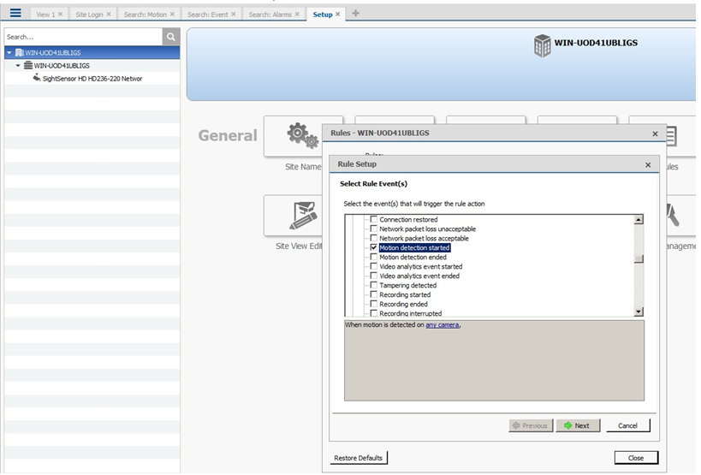Click scroll down arrow in event list

[x=639, y=312]
